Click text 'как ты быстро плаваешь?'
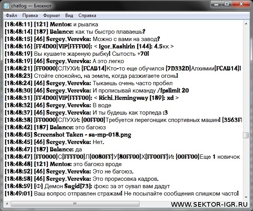 [x=110, y=32]
